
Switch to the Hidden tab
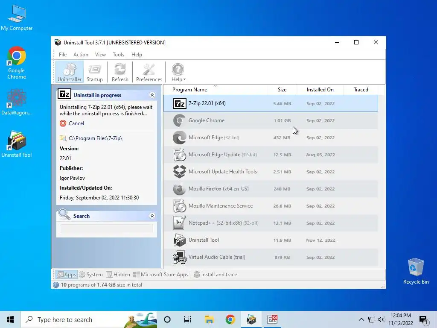point(118,275)
